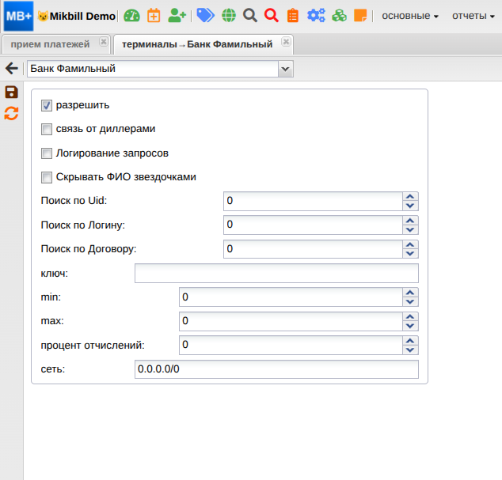Close the Банк Фамильный tab
Screen dimensions: 502x480
point(286,42)
